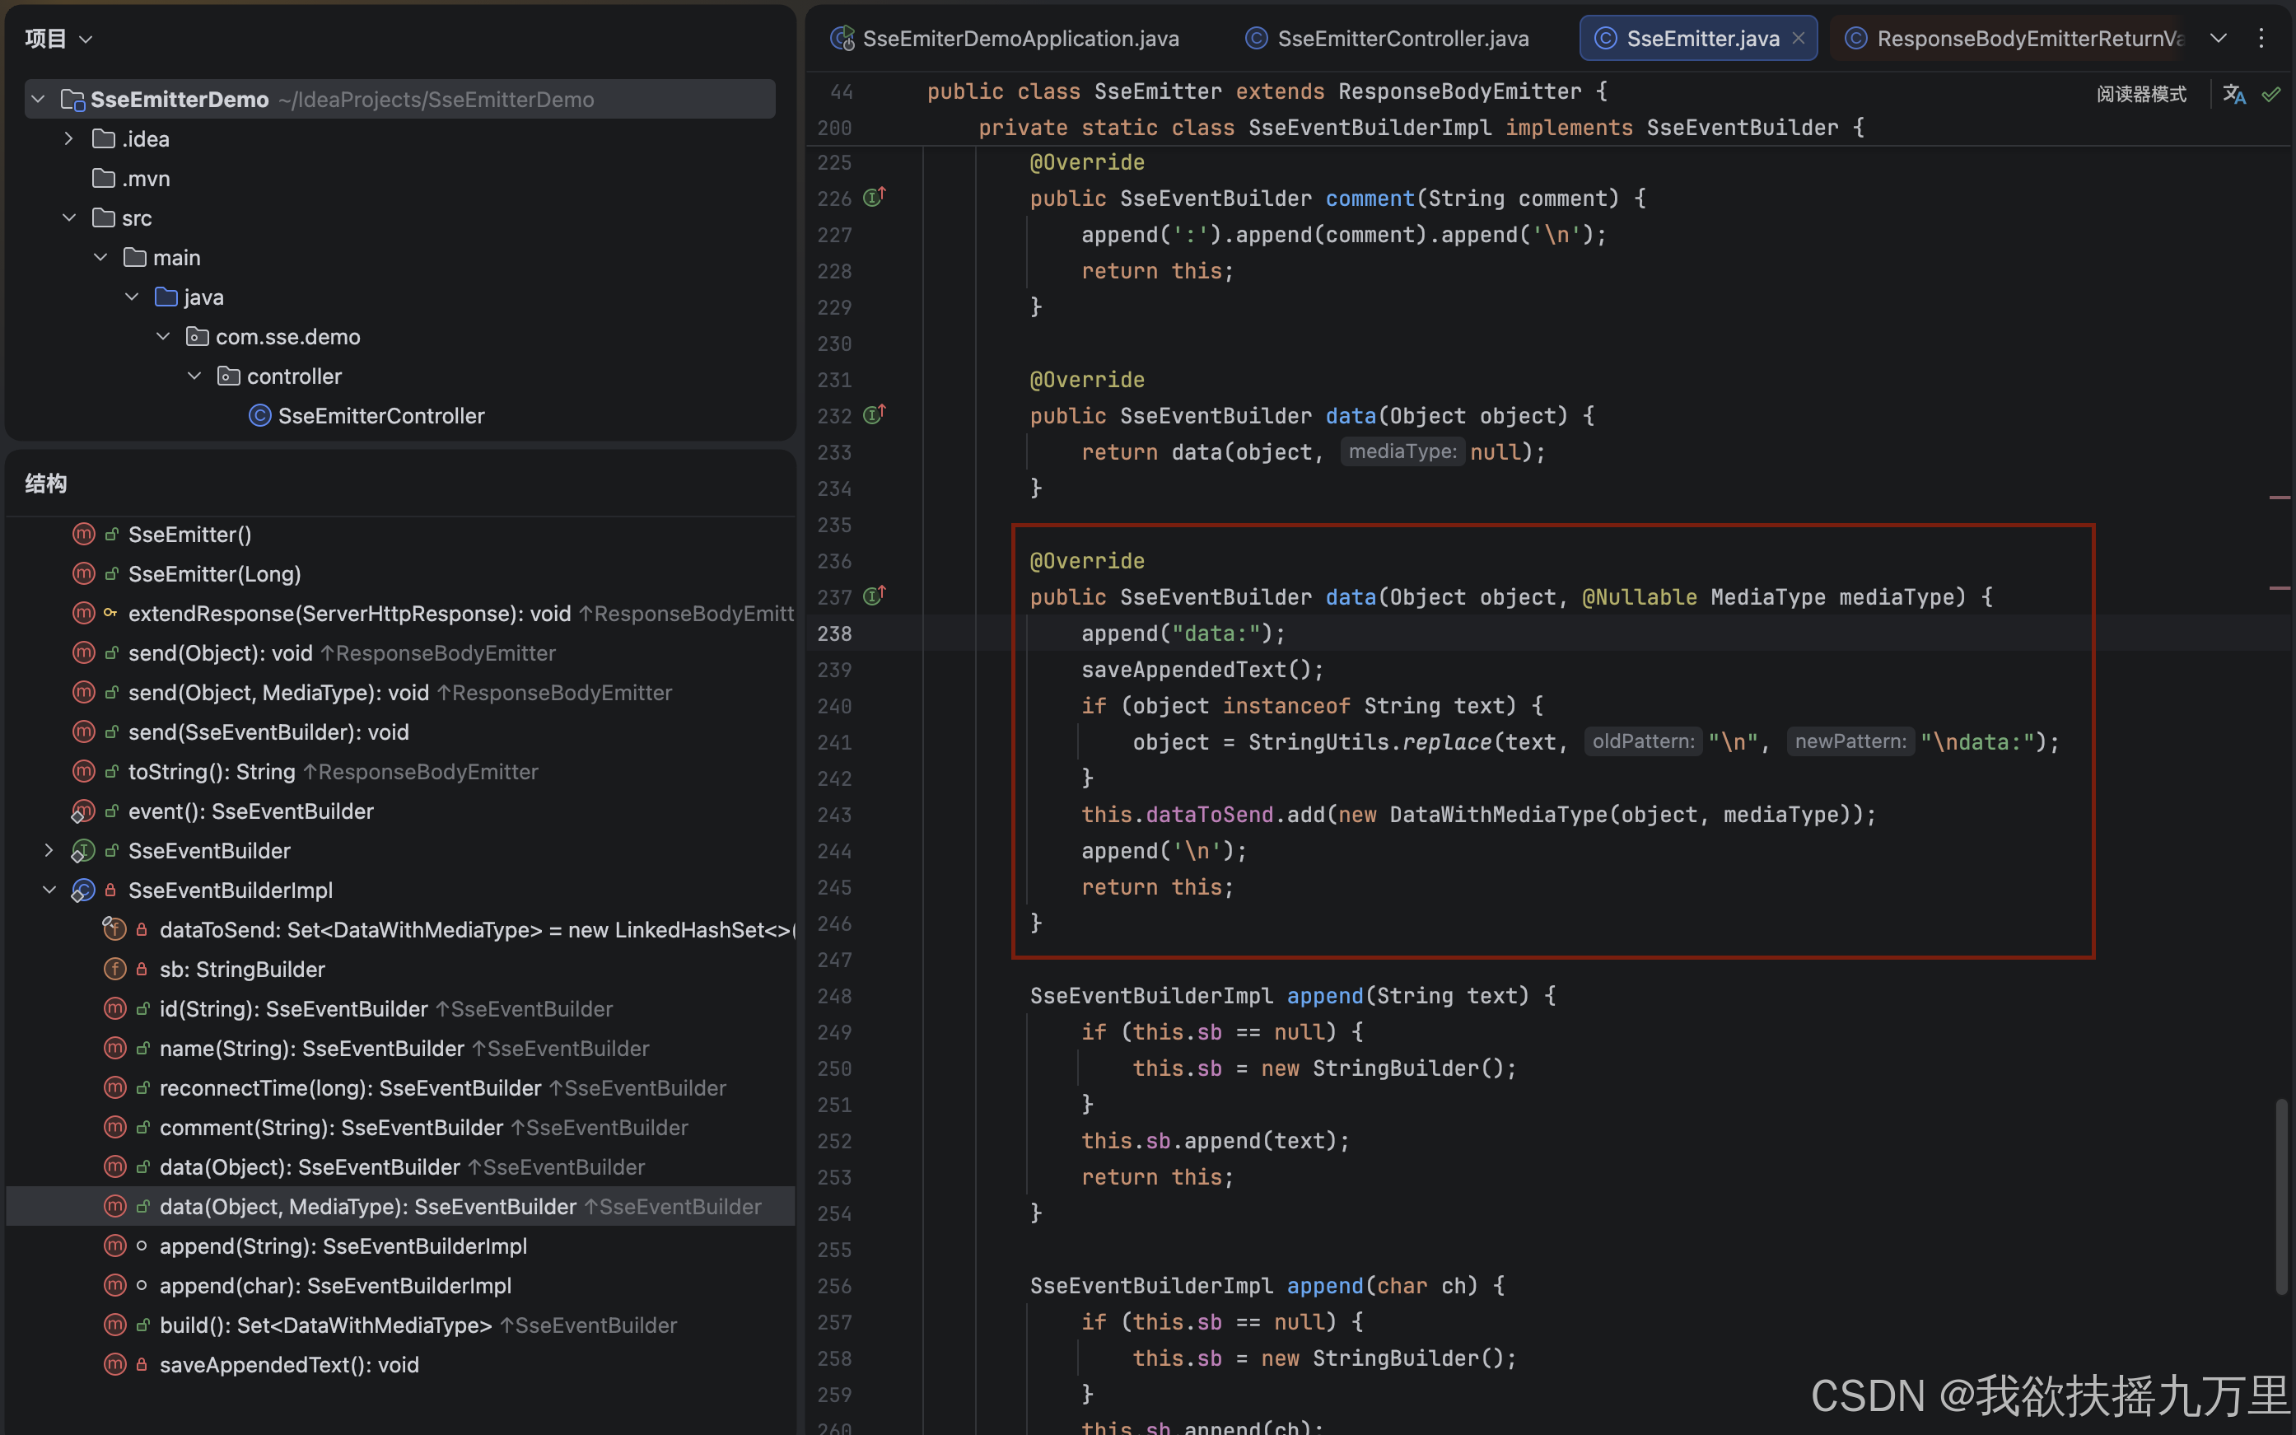Click the SseEventBuilder interface icon in structure
The width and height of the screenshot is (2296, 1435).
[82, 850]
